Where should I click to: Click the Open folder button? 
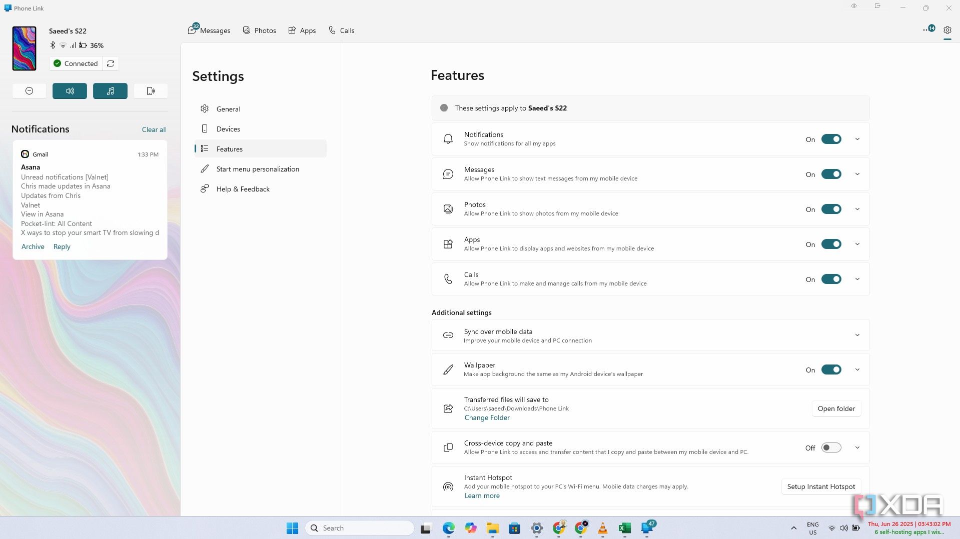coord(836,408)
